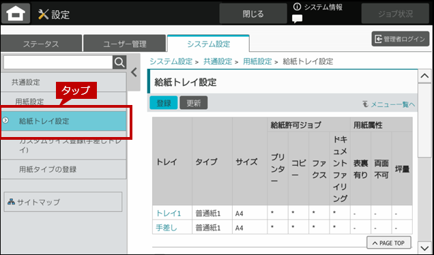This screenshot has height=255, width=434.
Task: Click the トレイ column header
Action: [172, 162]
